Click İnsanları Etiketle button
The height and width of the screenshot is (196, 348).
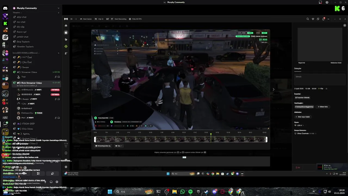point(302,97)
